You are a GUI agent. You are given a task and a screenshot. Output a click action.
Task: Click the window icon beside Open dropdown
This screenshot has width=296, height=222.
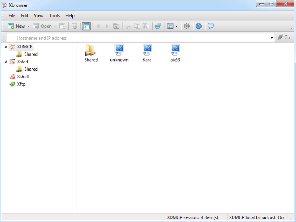62,26
